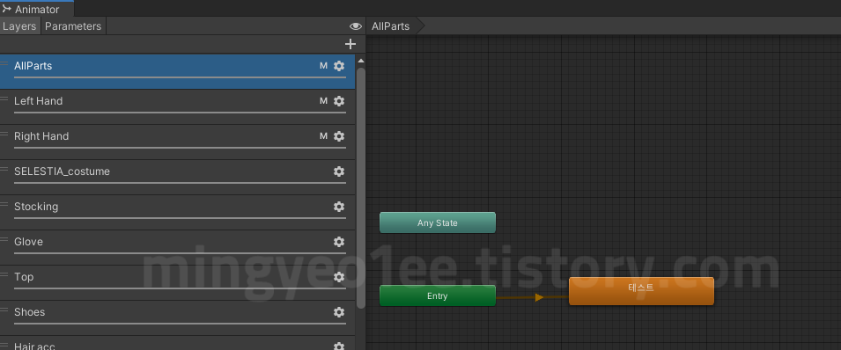
Task: Click the layer list scrollbar thumb
Action: tap(361, 187)
